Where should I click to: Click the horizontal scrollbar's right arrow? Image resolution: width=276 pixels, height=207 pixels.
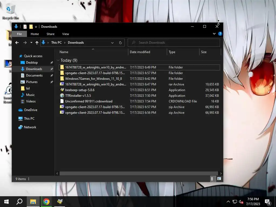[221, 173]
